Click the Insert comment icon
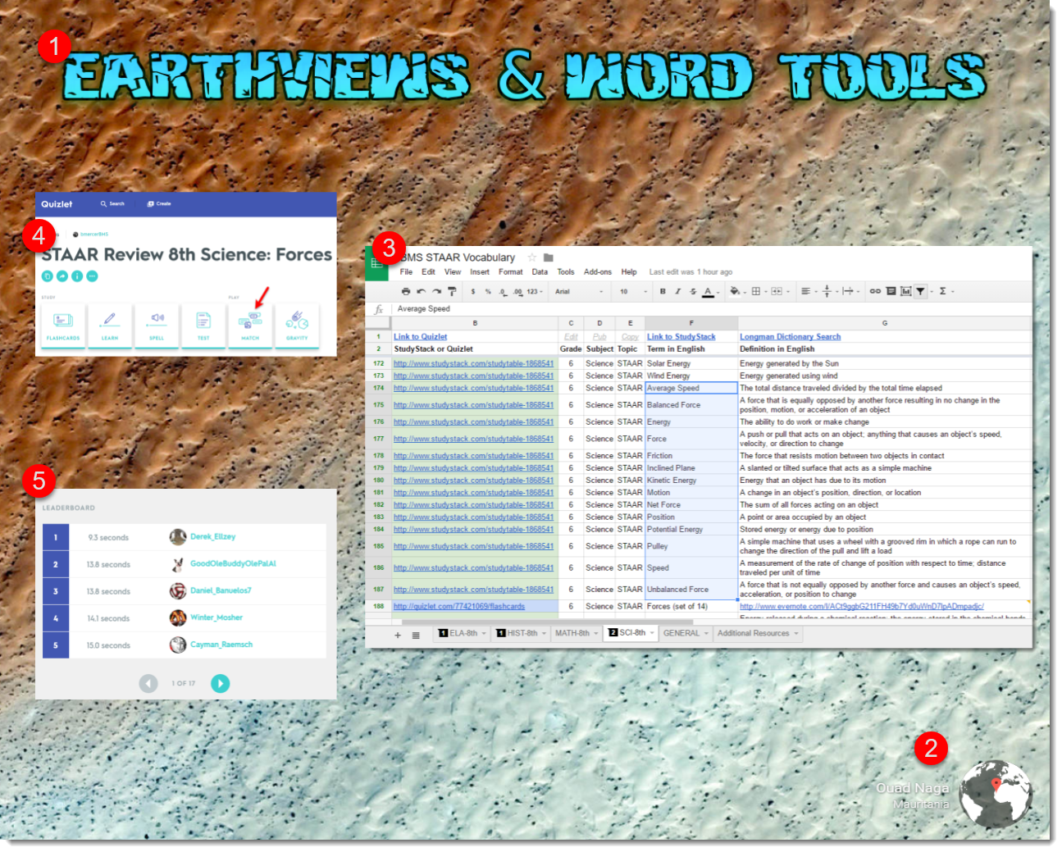The height and width of the screenshot is (852, 1062). click(x=891, y=291)
